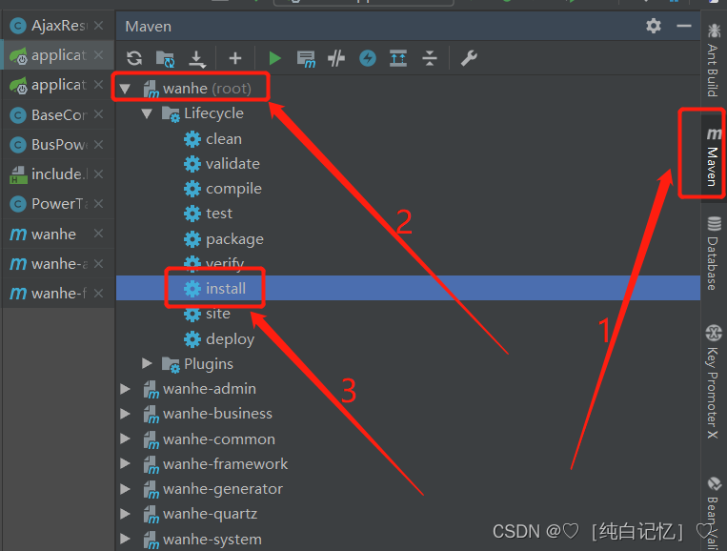Close the BaseCor editor tab
The width and height of the screenshot is (727, 551).
click(98, 114)
